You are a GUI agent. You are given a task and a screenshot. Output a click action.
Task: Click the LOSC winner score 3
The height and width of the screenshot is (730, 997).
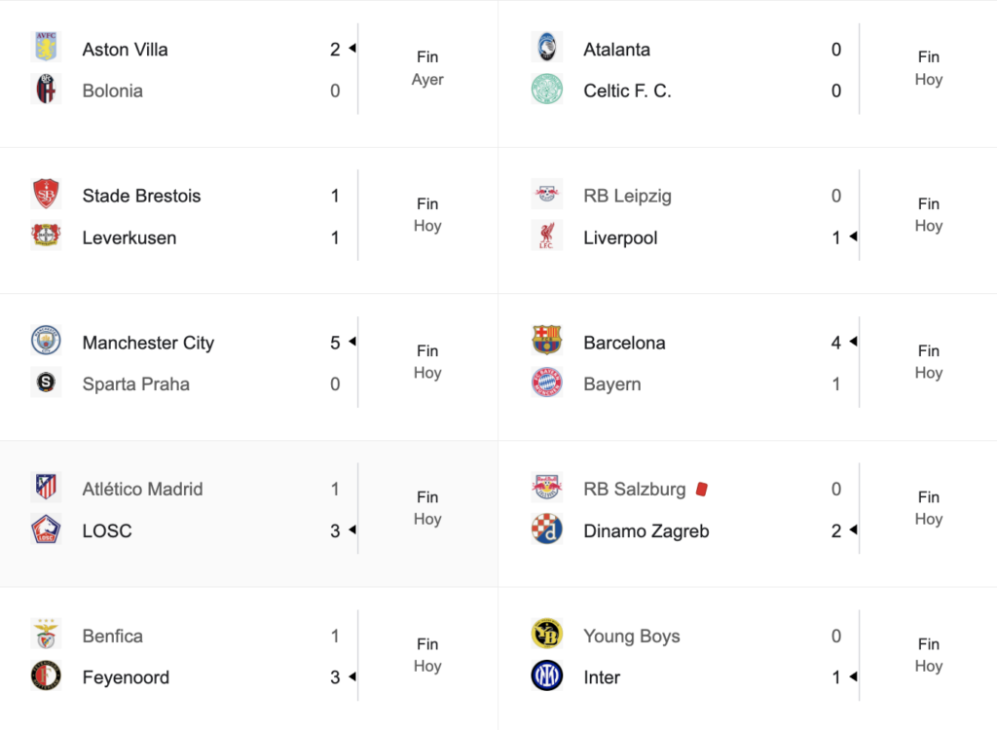335,531
